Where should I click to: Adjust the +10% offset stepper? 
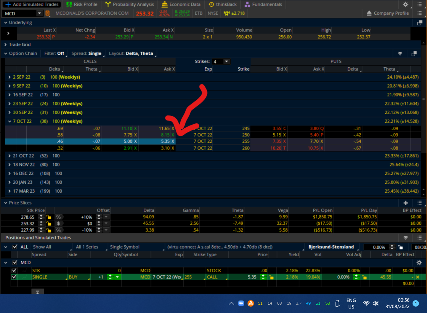pyautogui.click(x=99, y=217)
